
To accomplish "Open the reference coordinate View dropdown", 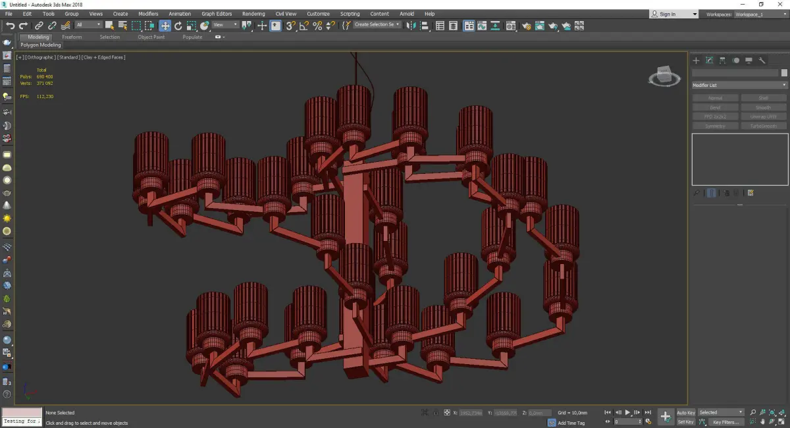I will coord(225,25).
